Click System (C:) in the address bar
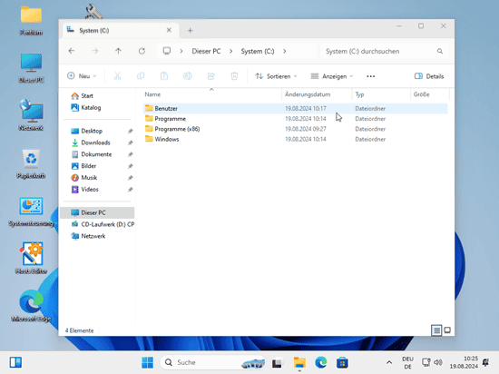Screen dimensions: 499x374 tap(258, 51)
